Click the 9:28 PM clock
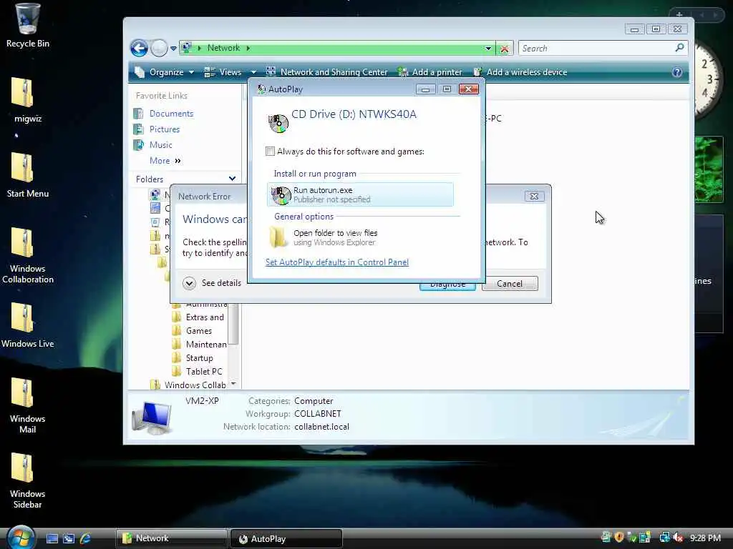This screenshot has width=733, height=549. (x=705, y=538)
